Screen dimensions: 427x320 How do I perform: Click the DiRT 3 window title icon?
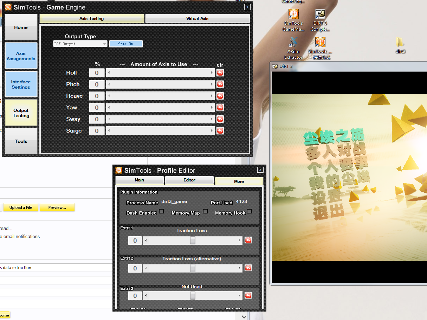click(x=275, y=66)
